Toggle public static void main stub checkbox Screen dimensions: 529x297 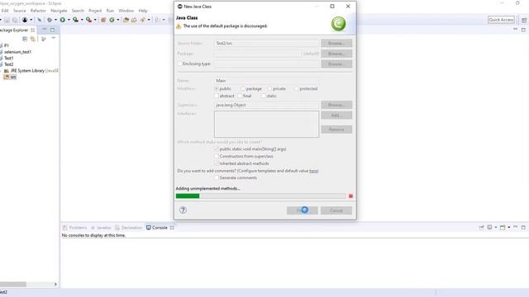pyautogui.click(x=217, y=148)
